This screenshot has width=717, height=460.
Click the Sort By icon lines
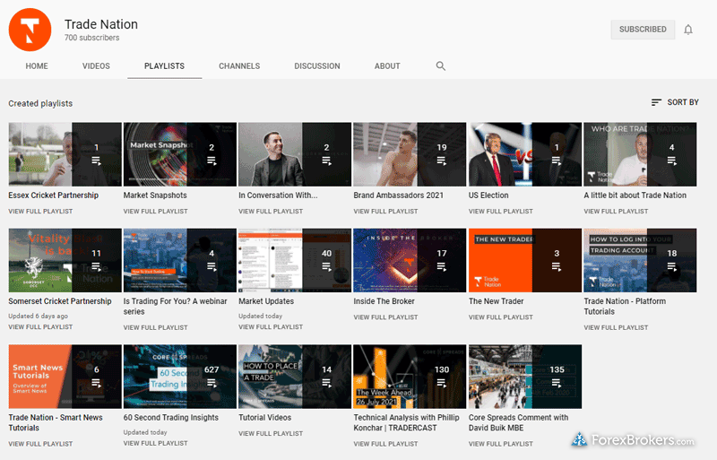tap(656, 102)
